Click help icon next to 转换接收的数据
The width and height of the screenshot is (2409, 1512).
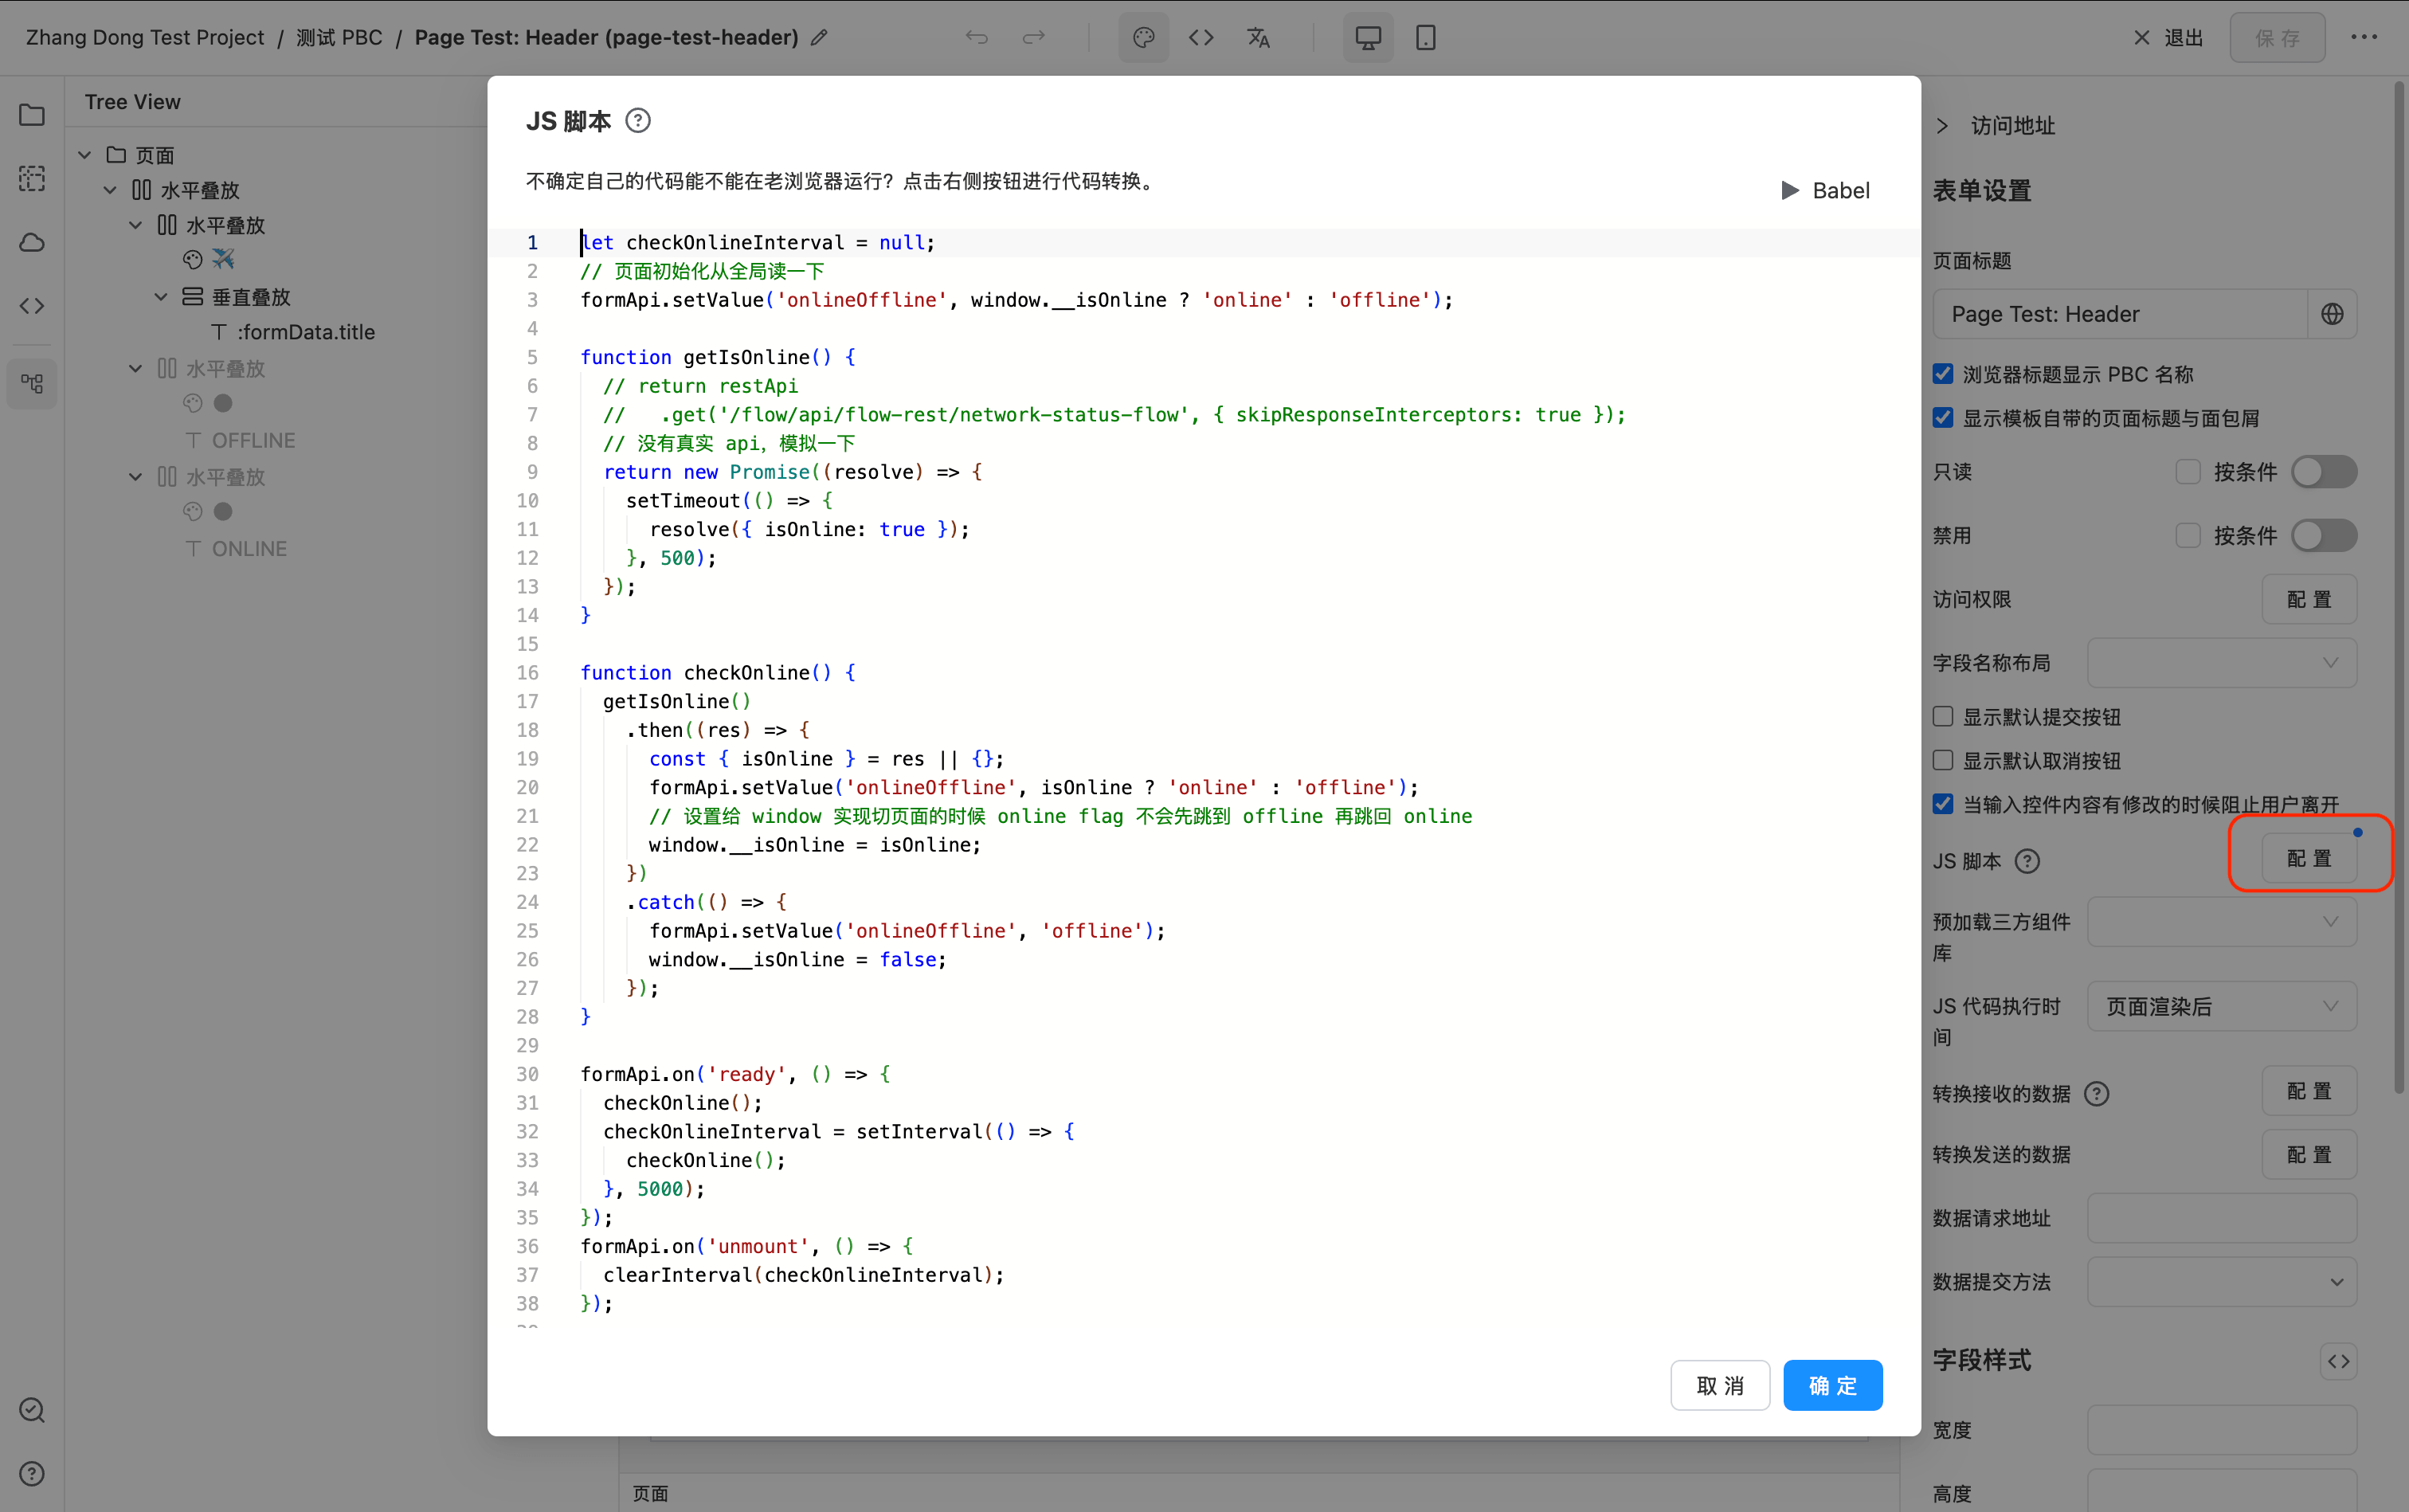click(2097, 1094)
